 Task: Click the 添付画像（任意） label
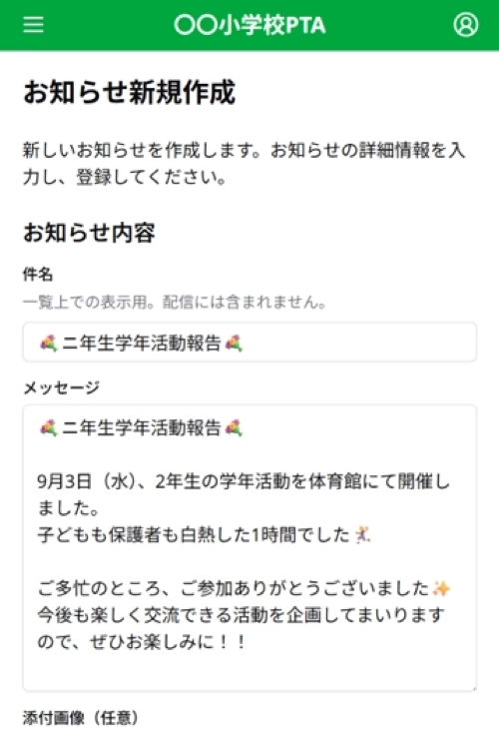(x=81, y=718)
